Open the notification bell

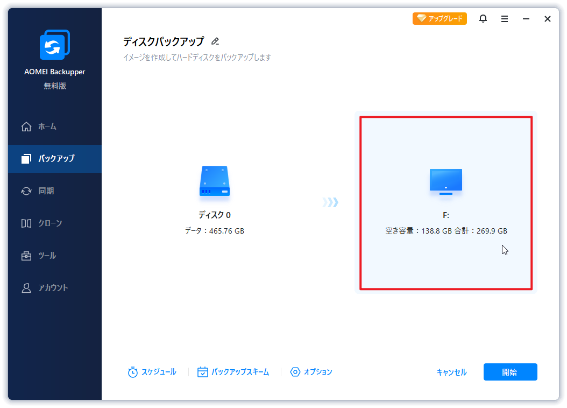483,18
